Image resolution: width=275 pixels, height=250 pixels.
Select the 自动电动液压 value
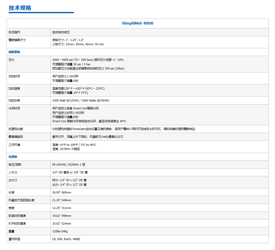pyautogui.click(x=61, y=32)
